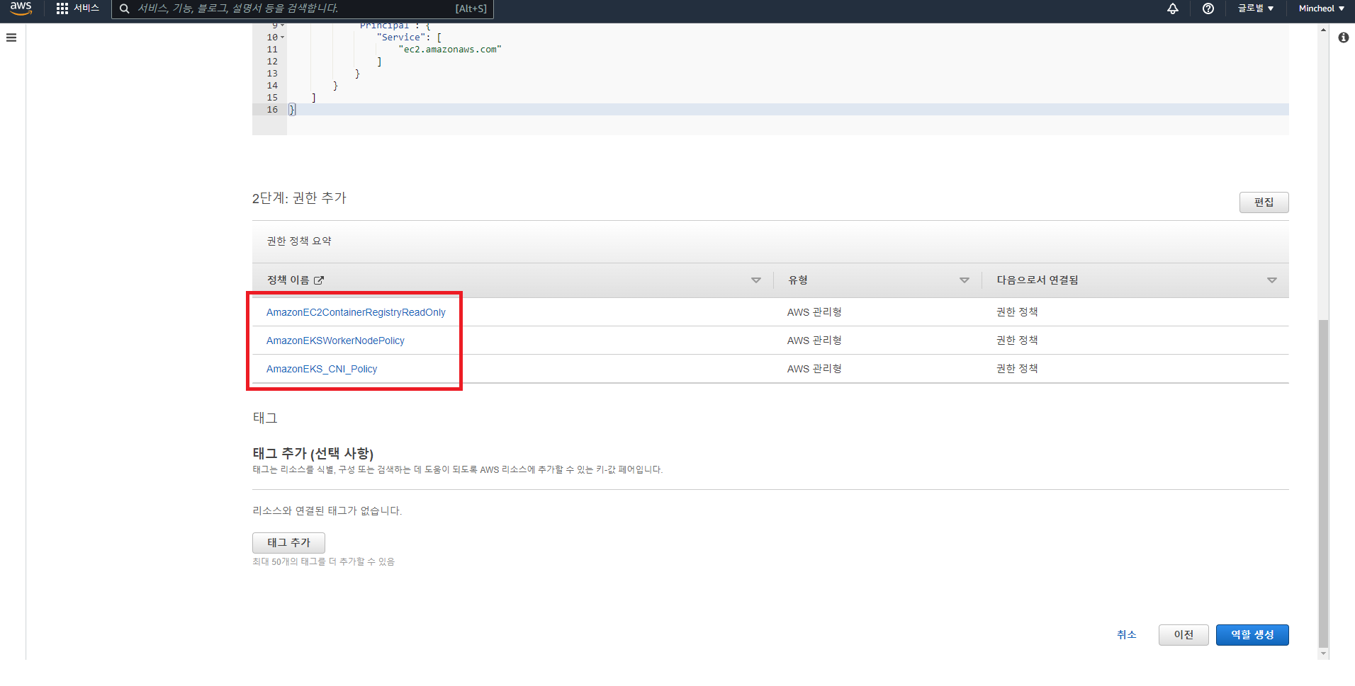Click the "Service": [ text on line 10
Image resolution: width=1355 pixels, height=686 pixels.
click(409, 38)
